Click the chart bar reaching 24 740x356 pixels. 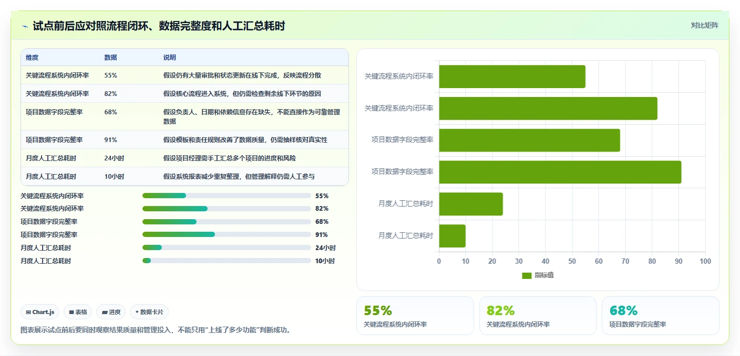[x=471, y=204]
